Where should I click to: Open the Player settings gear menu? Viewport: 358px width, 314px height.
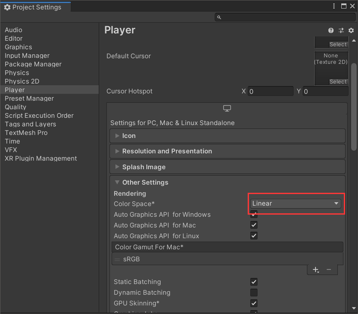[x=351, y=30]
